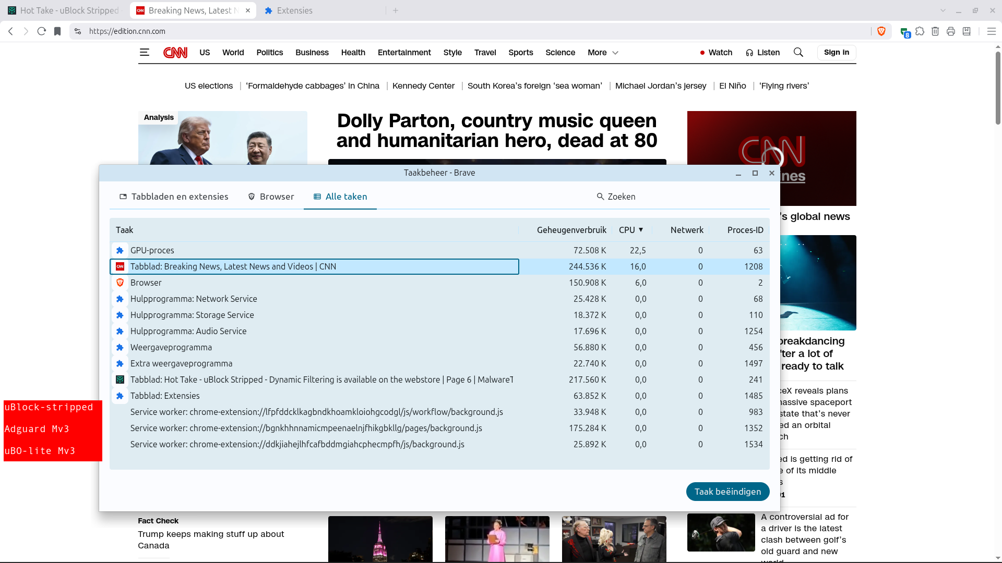
Task: Open the Science section link
Action: click(x=560, y=53)
